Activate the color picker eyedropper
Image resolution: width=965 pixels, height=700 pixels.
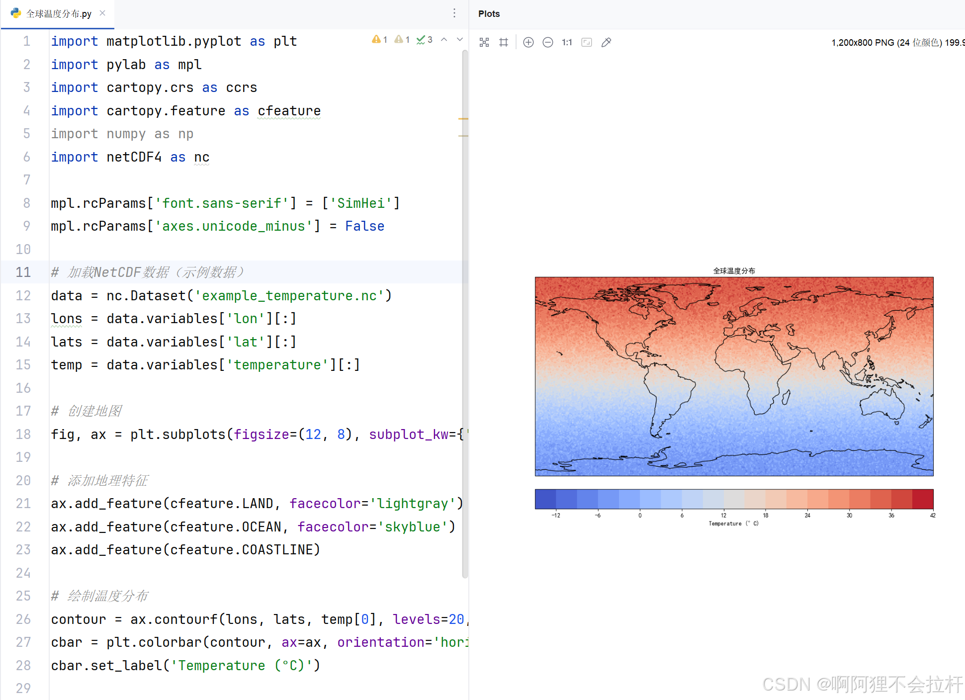pyautogui.click(x=606, y=42)
